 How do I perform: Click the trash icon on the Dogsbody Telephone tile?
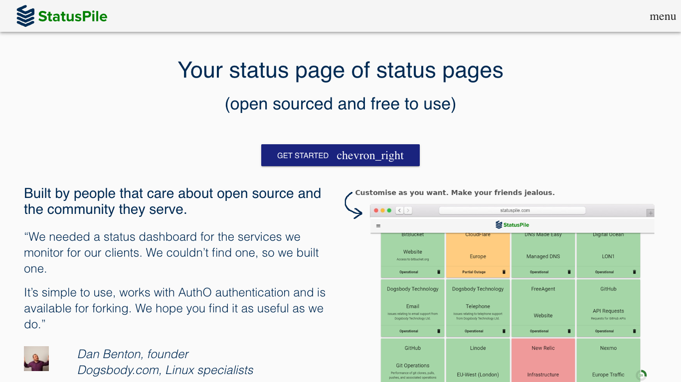504,331
